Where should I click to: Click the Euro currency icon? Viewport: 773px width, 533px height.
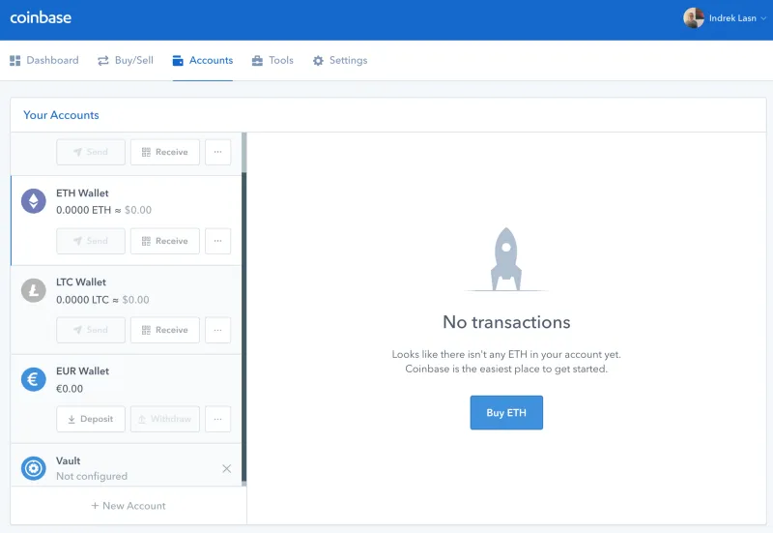pos(34,379)
